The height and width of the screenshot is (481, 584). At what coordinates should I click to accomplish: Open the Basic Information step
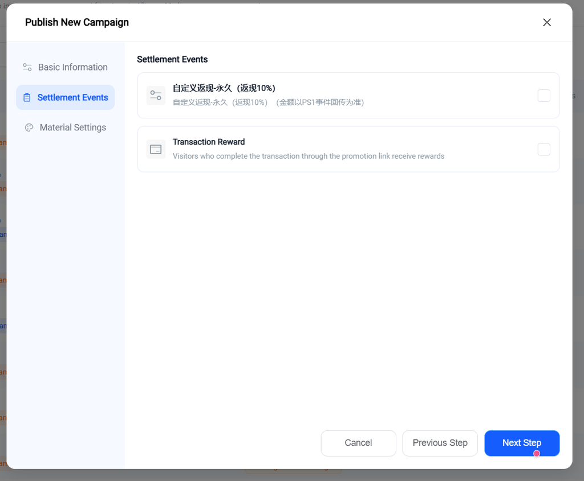click(65, 67)
